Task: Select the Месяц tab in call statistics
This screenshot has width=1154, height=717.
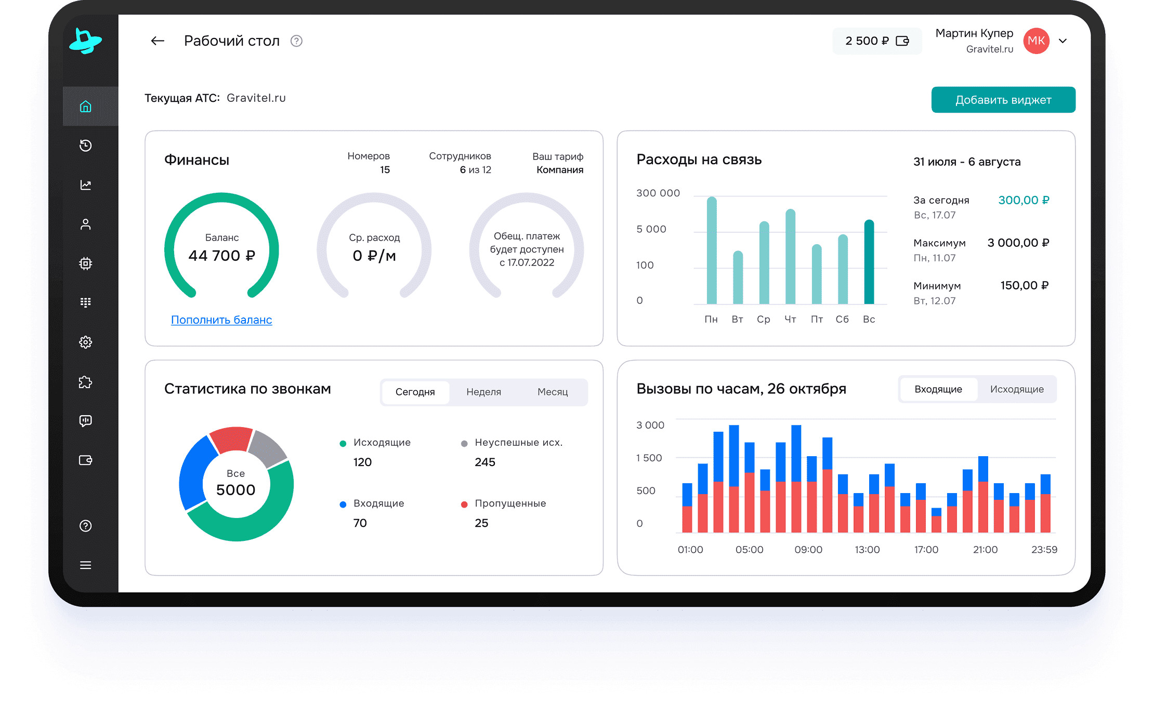Action: click(x=552, y=392)
